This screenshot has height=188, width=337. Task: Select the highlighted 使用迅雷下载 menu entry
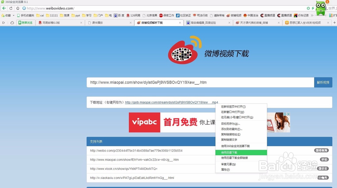click(241, 153)
